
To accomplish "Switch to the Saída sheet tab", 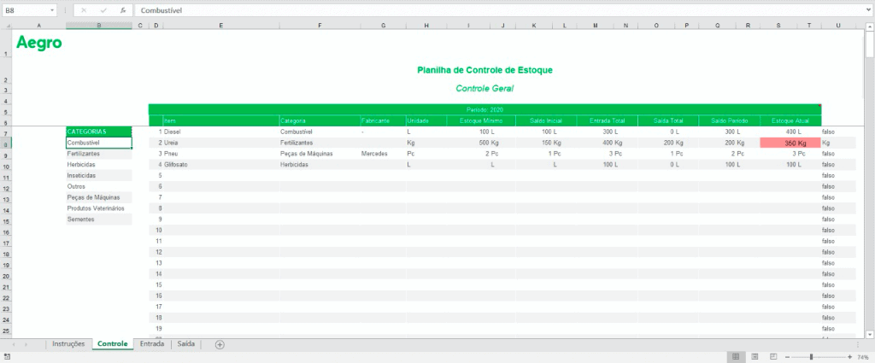I will tap(186, 344).
